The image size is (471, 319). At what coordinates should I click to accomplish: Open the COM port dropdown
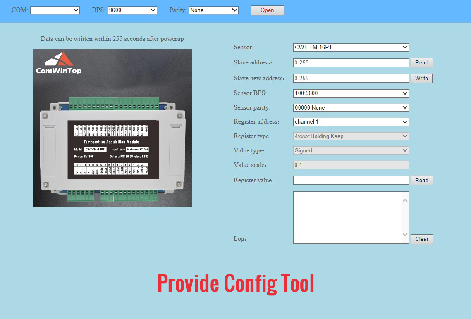pyautogui.click(x=55, y=10)
